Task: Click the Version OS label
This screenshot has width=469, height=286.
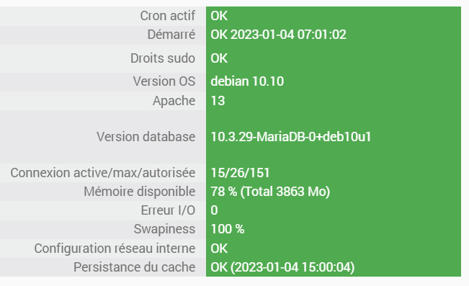Action: coord(164,81)
